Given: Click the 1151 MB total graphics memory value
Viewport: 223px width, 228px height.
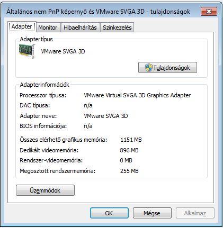Looking at the screenshot, I should (x=131, y=140).
